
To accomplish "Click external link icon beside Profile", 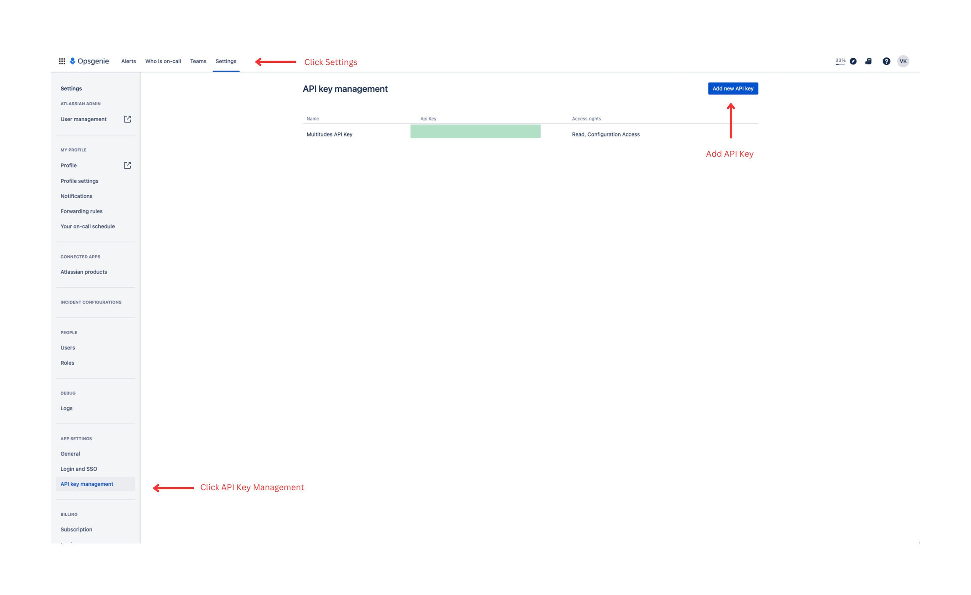I will [x=127, y=165].
